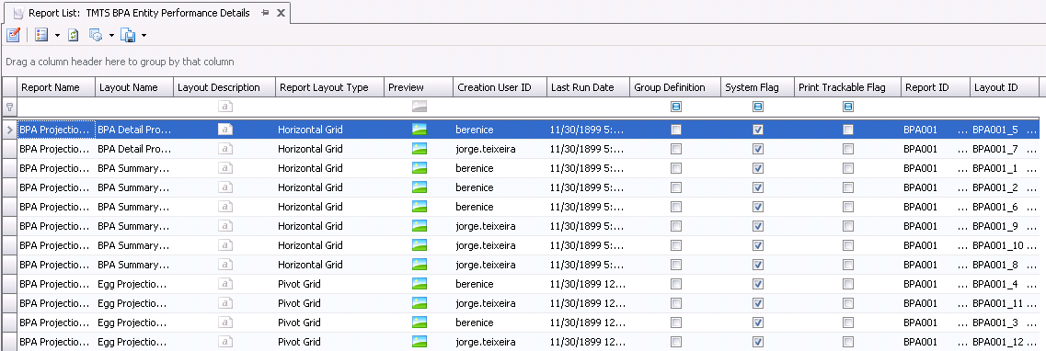Toggle Print Trackable Flag checkbox in row BPA001_2
This screenshot has width=1046, height=351.
pos(848,187)
